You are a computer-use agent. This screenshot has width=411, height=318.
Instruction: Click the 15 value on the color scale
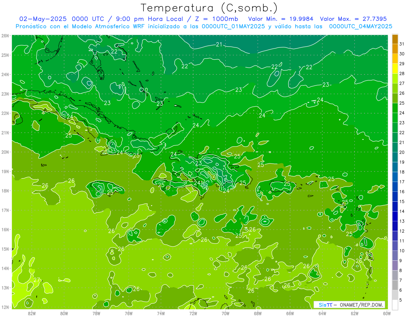(402, 202)
